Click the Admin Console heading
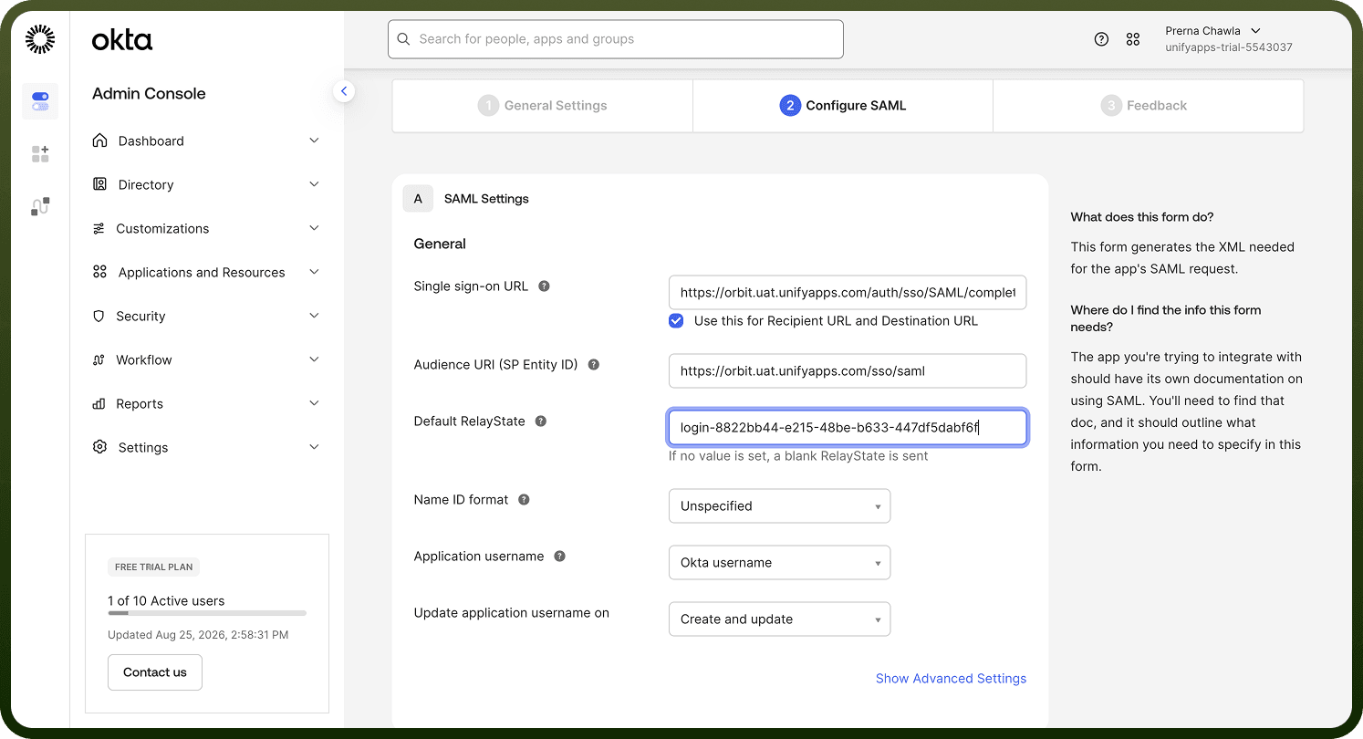The height and width of the screenshot is (739, 1363). pos(149,94)
